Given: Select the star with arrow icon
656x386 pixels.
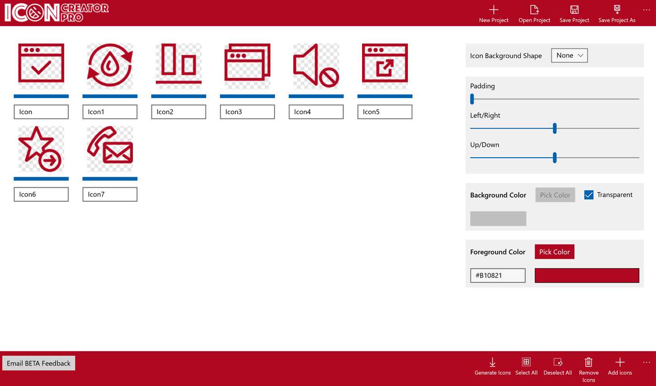Looking at the screenshot, I should coord(41,148).
